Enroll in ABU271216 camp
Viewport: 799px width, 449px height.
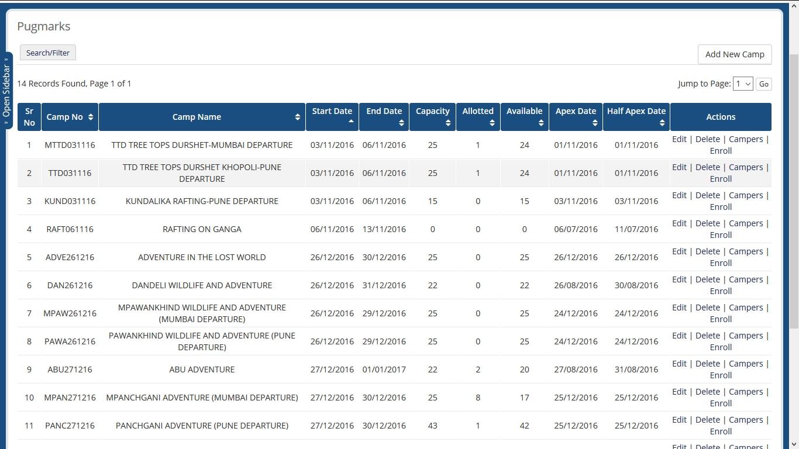(721, 375)
